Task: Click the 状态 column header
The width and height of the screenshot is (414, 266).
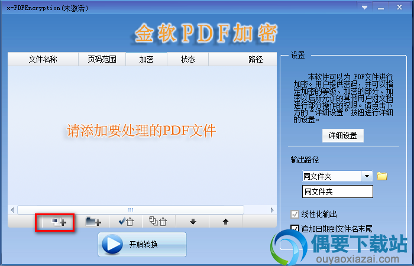Action: click(x=187, y=59)
